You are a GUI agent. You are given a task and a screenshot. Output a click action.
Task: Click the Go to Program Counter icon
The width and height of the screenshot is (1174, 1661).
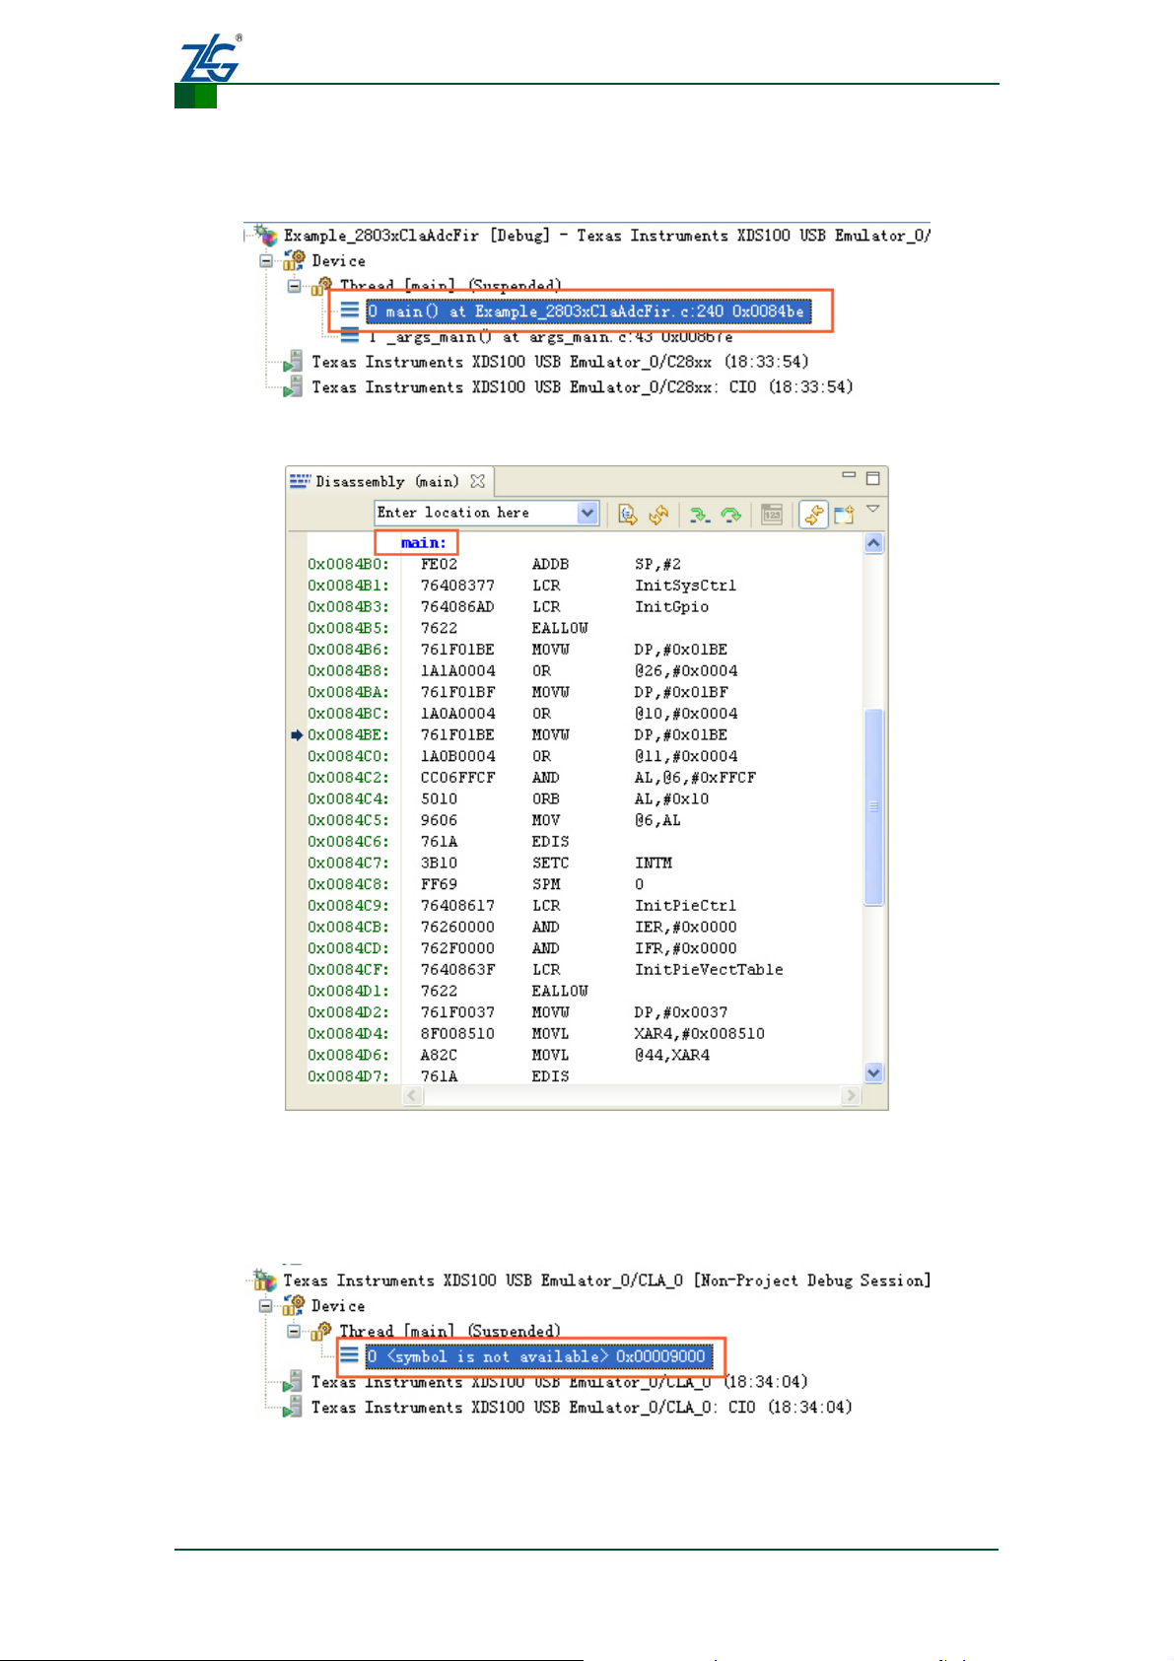coord(627,515)
